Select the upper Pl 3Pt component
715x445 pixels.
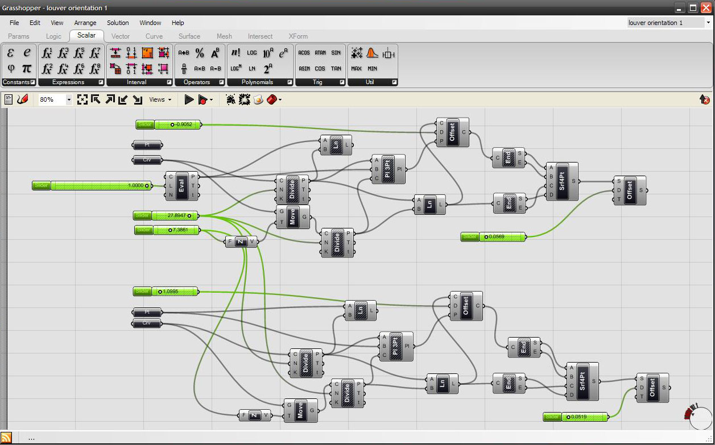(389, 169)
